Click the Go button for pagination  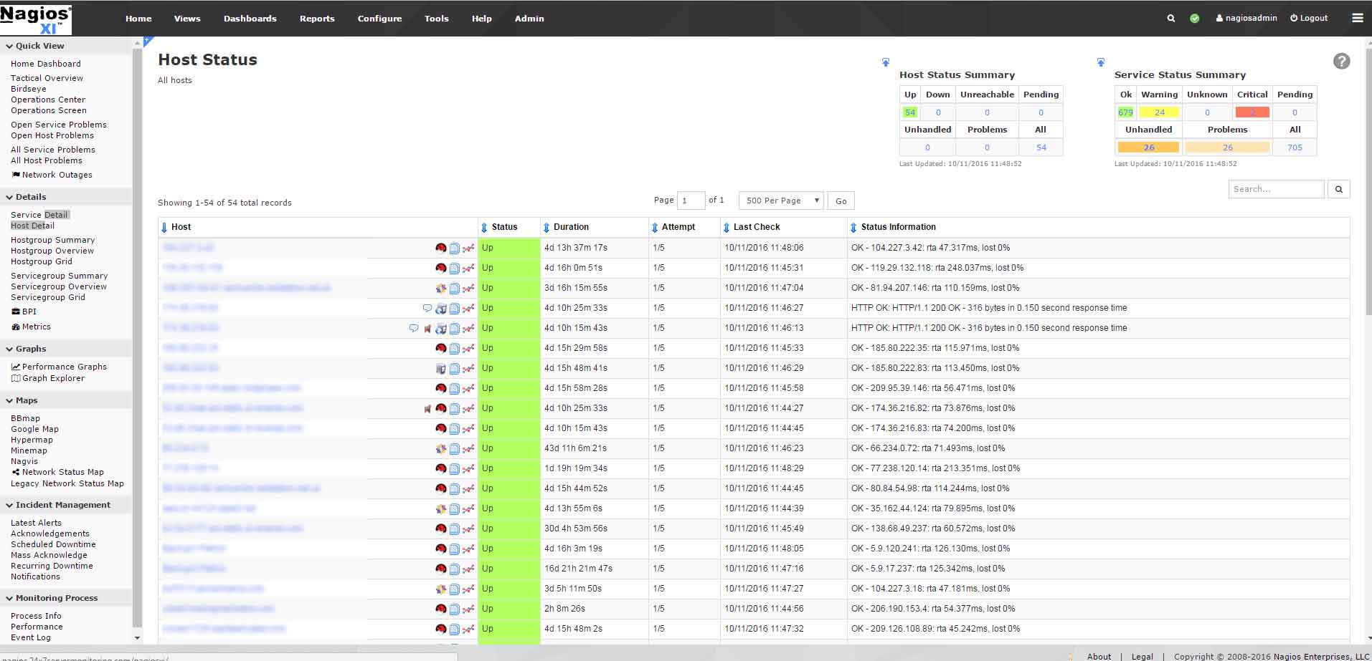click(841, 201)
